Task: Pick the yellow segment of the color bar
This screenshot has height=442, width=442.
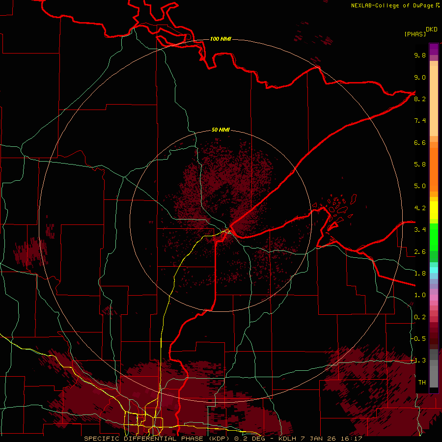Action: (434, 210)
